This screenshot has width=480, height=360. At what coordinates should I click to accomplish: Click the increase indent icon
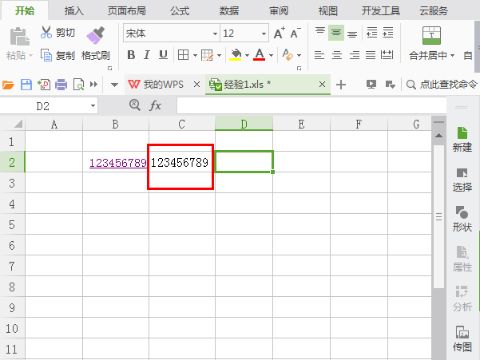(388, 32)
